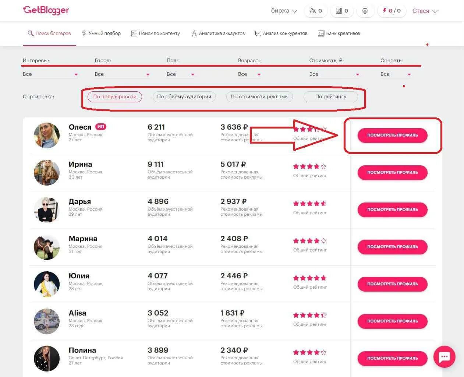The image size is (464, 377).
Task: Click Дарья's avatar photo
Action: (47, 210)
